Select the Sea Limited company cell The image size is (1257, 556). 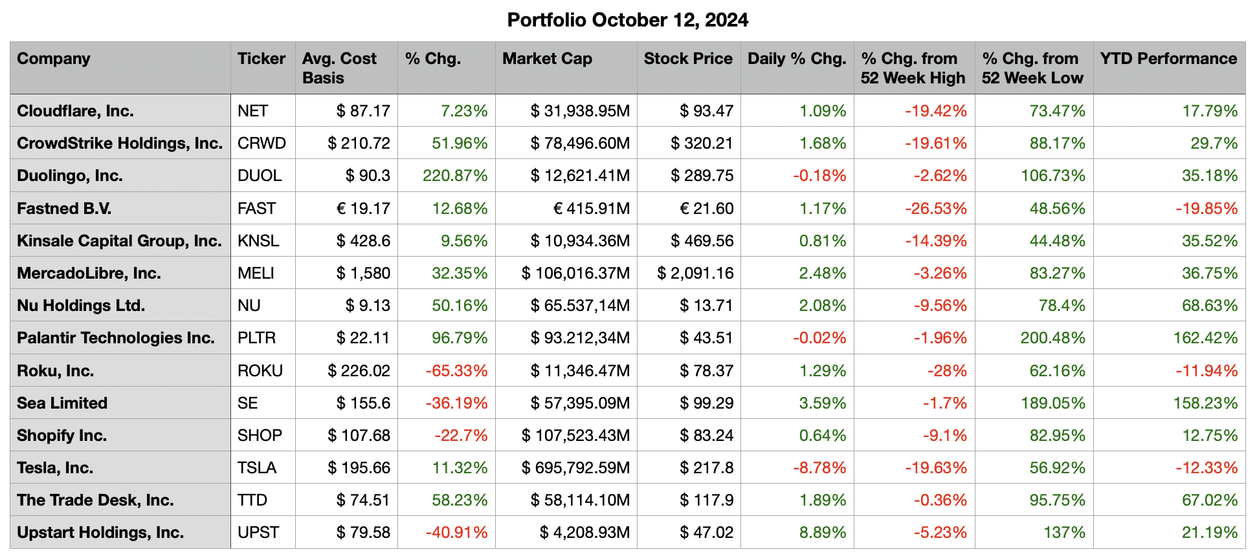[62, 403]
